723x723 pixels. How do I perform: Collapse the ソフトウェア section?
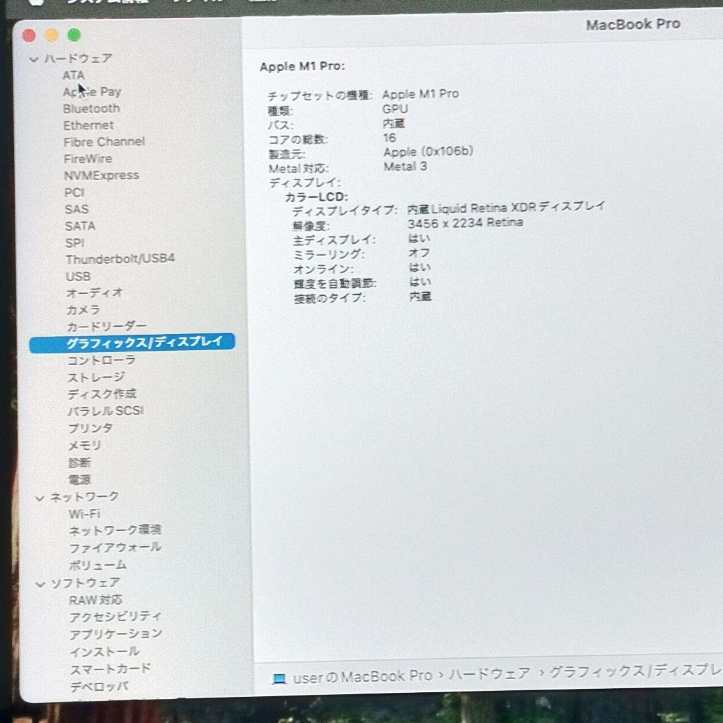click(39, 582)
